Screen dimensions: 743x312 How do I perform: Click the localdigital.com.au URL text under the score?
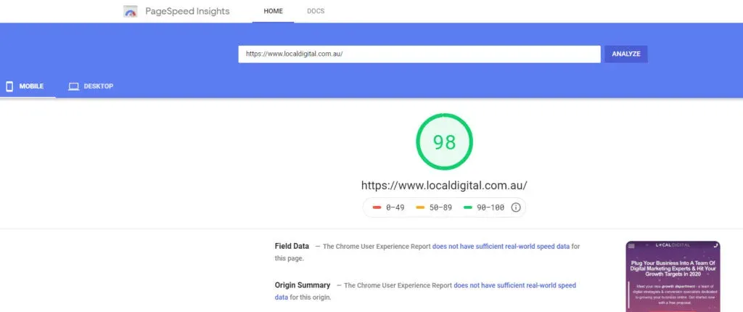(x=444, y=186)
